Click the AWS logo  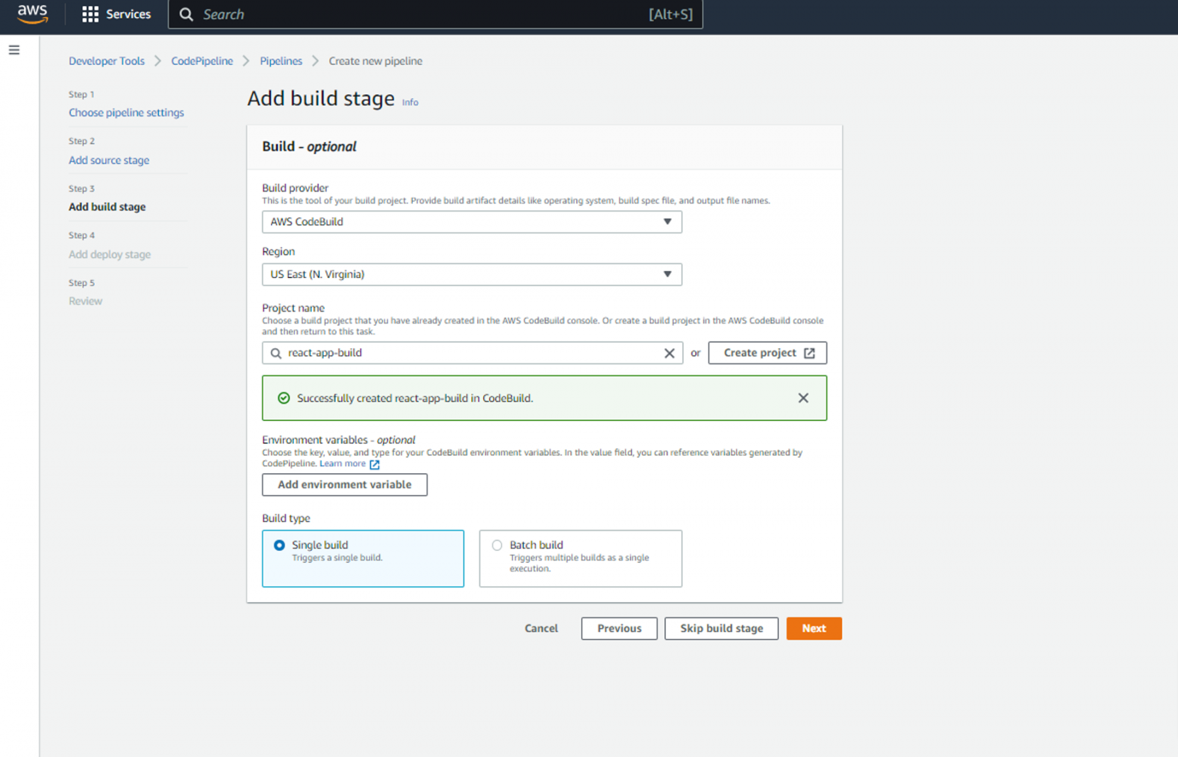click(x=31, y=14)
